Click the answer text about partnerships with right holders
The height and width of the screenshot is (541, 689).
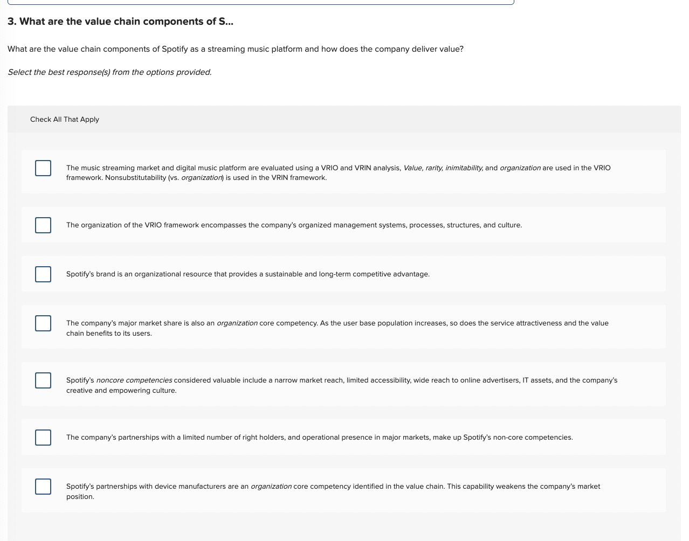[x=320, y=438]
